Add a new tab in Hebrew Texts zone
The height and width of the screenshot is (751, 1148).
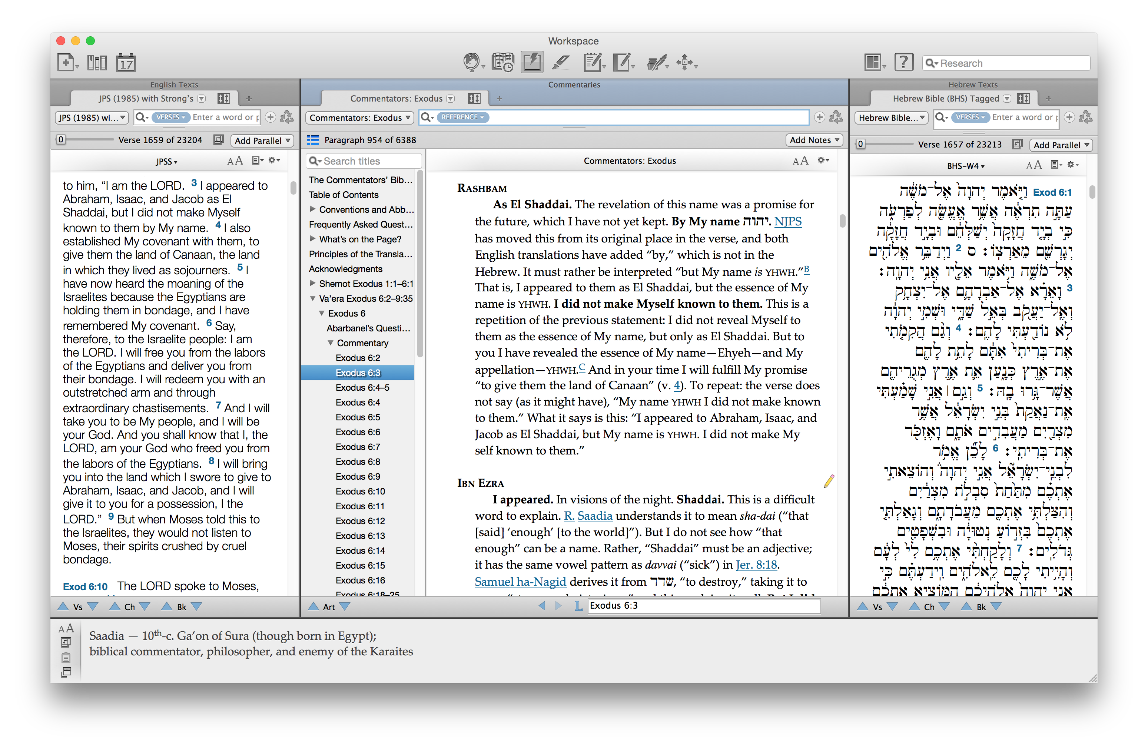pyautogui.click(x=1048, y=99)
